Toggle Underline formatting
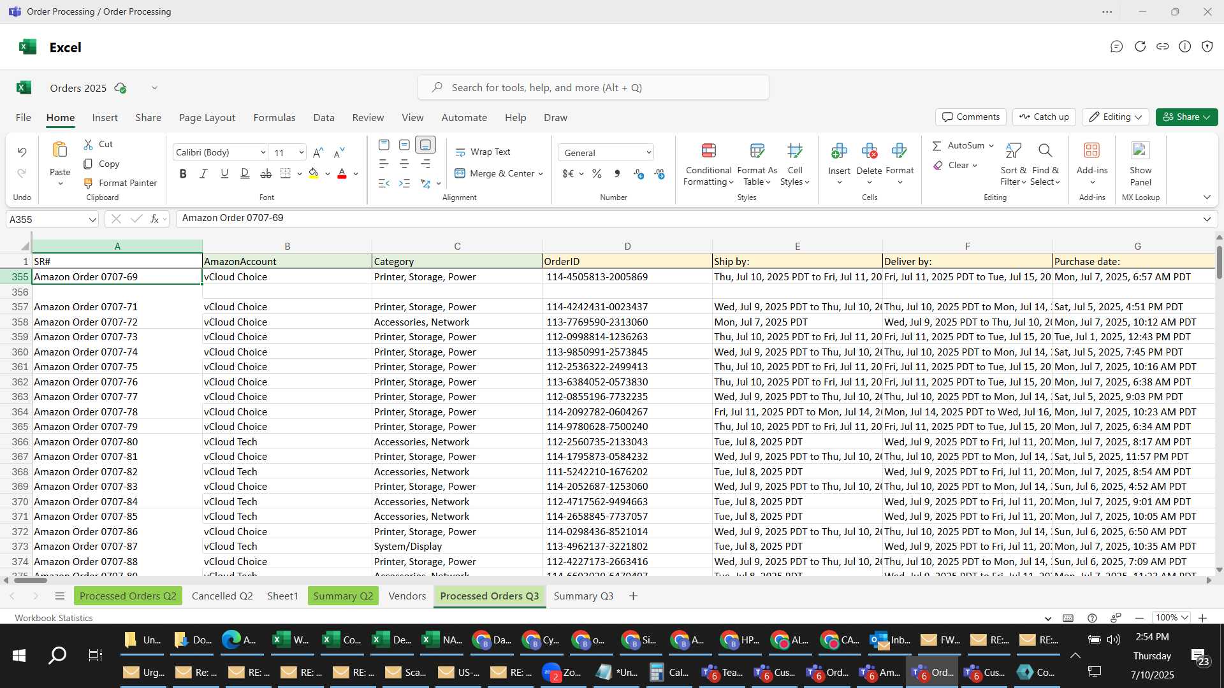The width and height of the screenshot is (1224, 688). pyautogui.click(x=224, y=173)
